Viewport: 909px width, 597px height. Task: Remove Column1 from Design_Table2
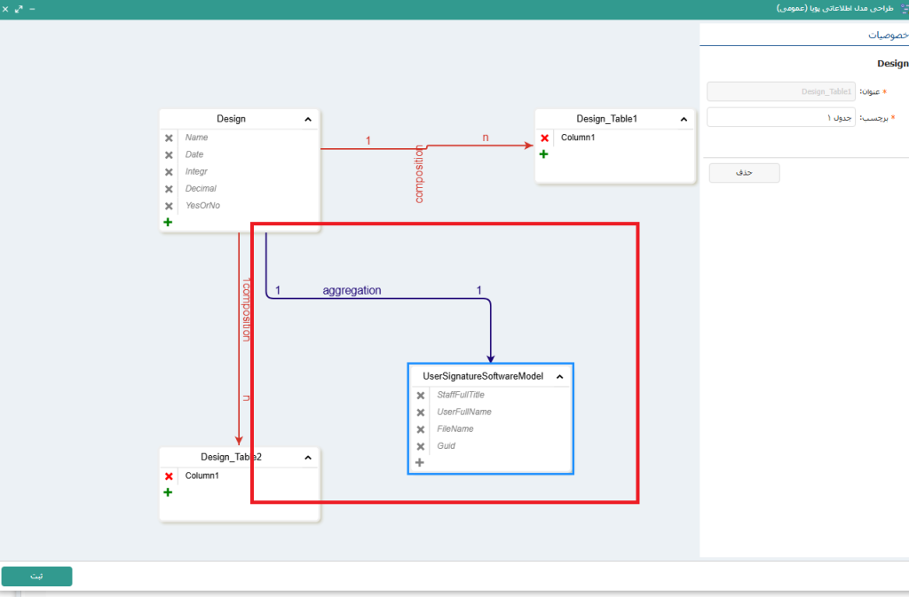pos(169,476)
